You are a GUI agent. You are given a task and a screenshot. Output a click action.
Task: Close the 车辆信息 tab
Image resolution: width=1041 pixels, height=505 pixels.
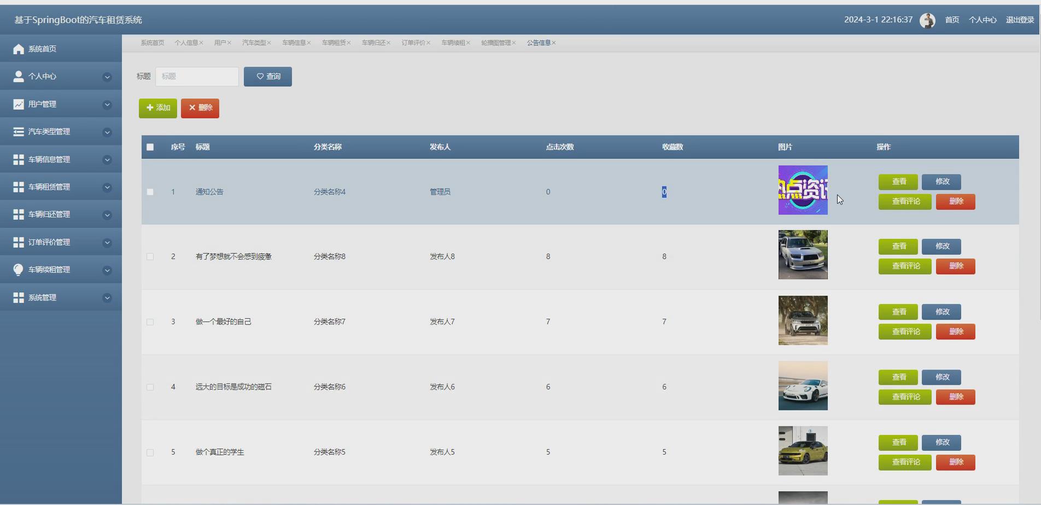point(309,43)
